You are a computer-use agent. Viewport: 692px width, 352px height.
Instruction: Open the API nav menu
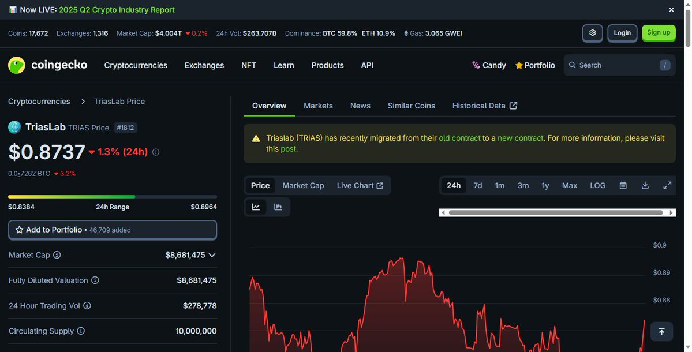point(367,65)
